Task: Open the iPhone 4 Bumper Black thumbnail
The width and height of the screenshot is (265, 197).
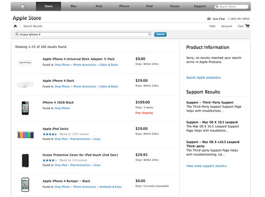Action: (25, 185)
